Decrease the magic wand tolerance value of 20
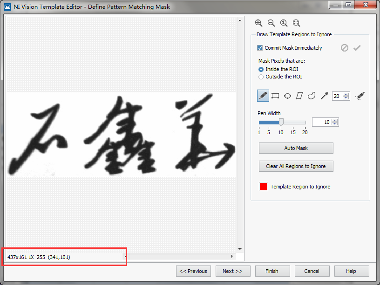This screenshot has height=285, width=380. [346, 97]
